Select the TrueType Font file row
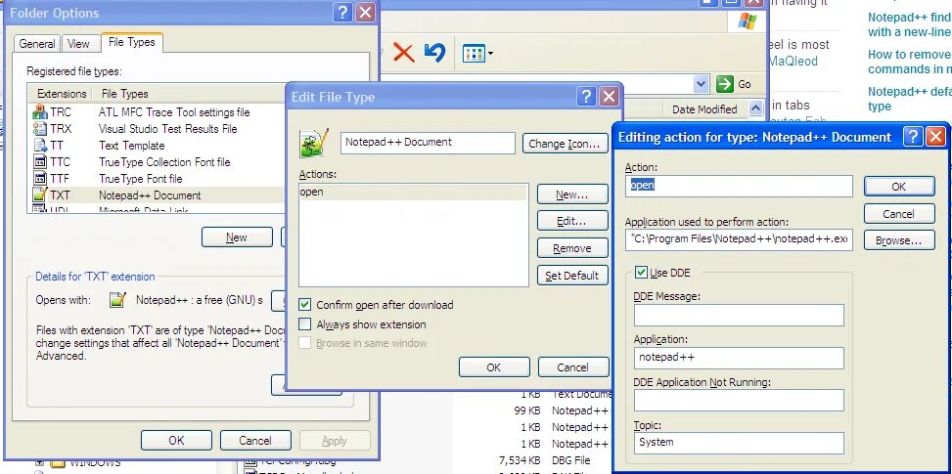Image resolution: width=952 pixels, height=474 pixels. (x=157, y=178)
